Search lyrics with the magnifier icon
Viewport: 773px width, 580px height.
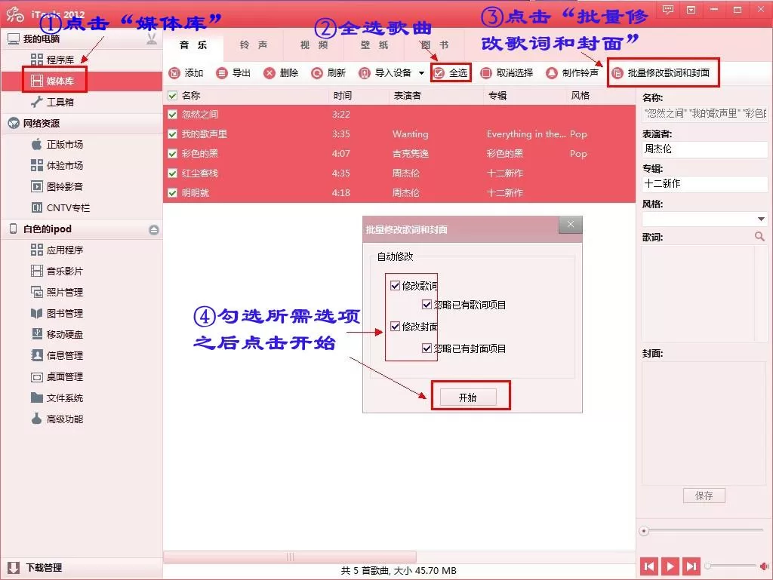click(x=759, y=237)
